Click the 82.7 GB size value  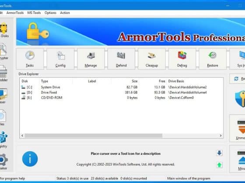point(132,87)
